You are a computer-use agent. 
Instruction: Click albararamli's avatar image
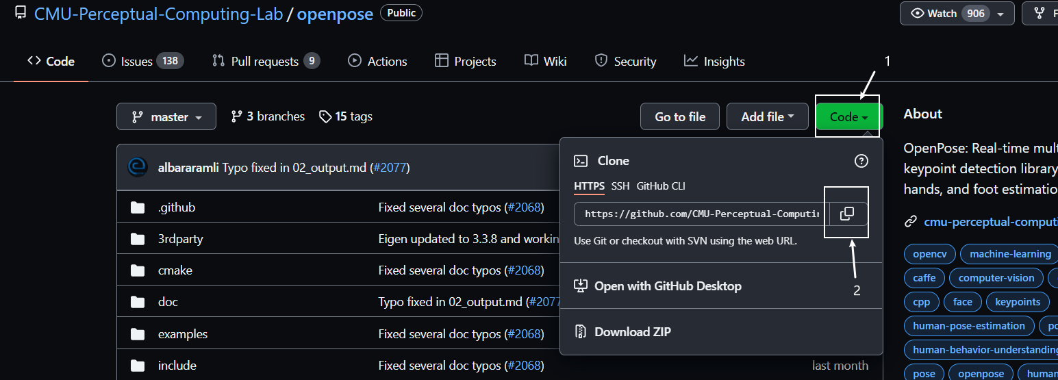(x=138, y=167)
